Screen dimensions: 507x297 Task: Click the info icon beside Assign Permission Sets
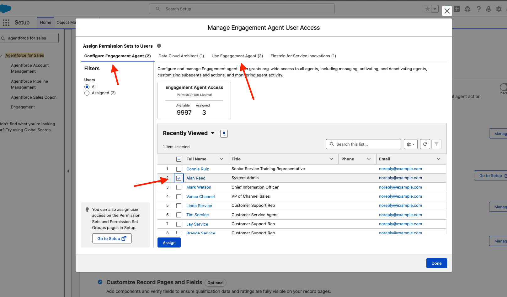[x=159, y=46]
